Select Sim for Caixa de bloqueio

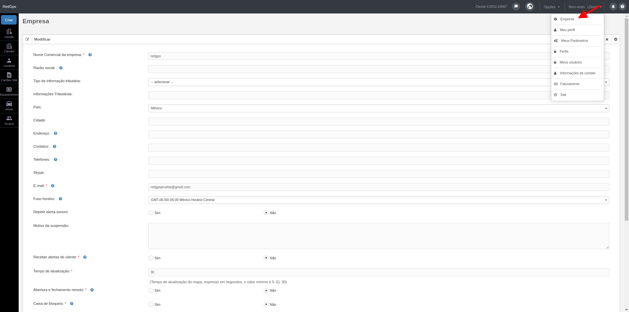tap(151, 304)
